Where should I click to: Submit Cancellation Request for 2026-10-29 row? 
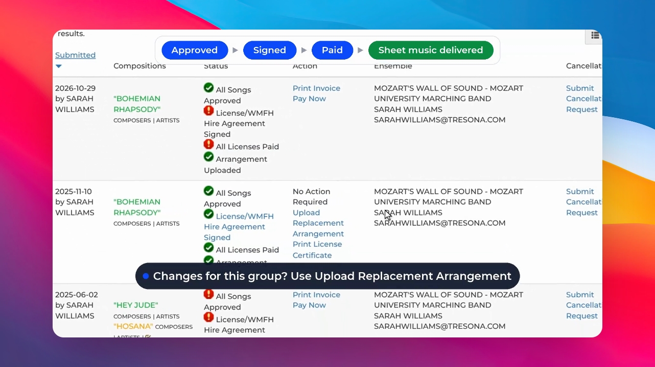(x=583, y=99)
